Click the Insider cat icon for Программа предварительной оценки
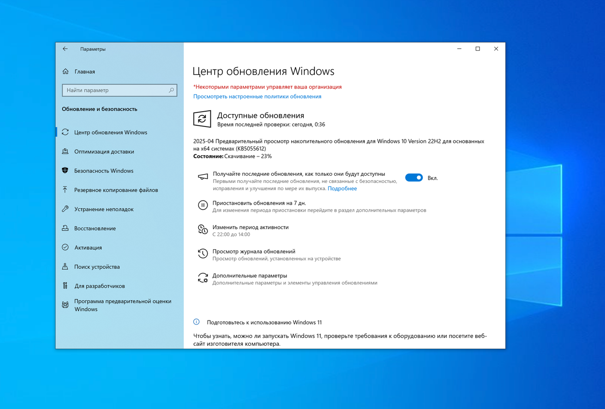Image resolution: width=605 pixels, height=409 pixels. pos(65,305)
